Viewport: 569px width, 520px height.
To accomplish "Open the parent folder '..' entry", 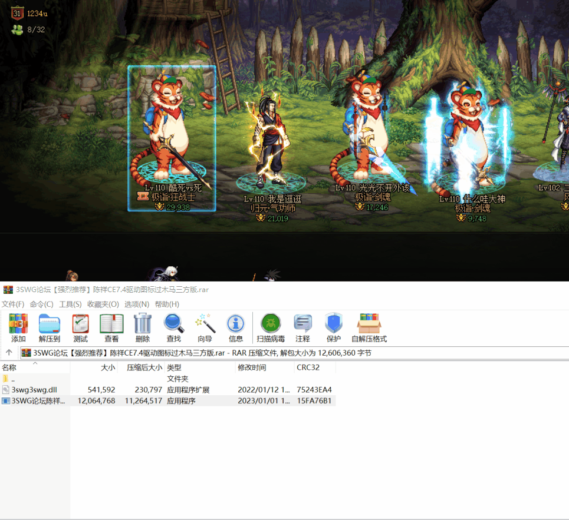I will (9, 379).
